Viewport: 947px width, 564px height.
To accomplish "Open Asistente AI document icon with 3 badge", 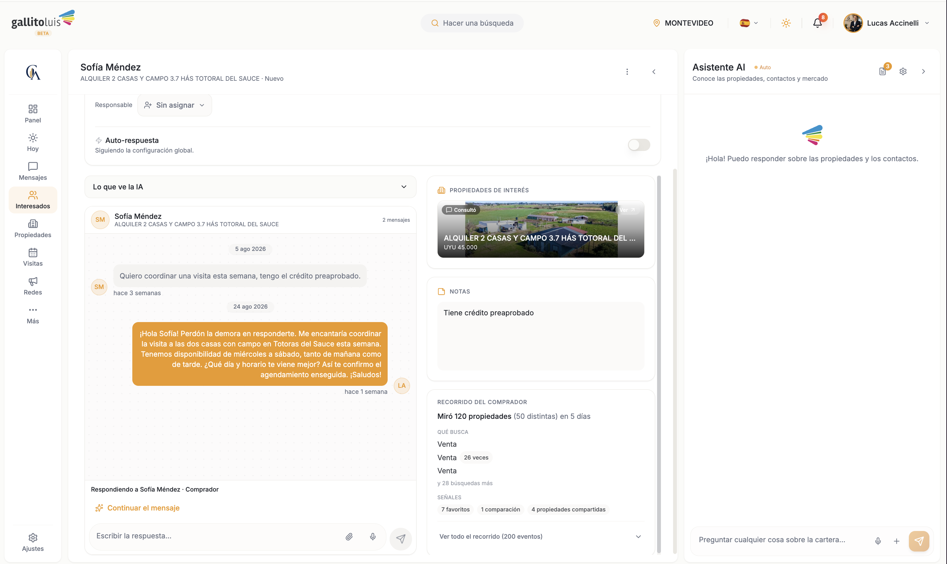I will tap(882, 71).
